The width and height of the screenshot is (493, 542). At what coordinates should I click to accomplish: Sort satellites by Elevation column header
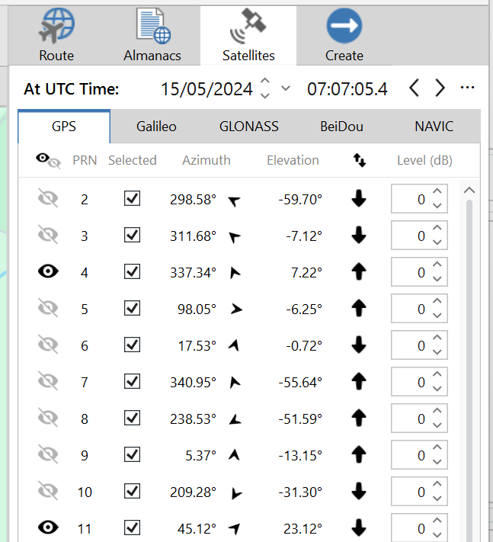293,160
